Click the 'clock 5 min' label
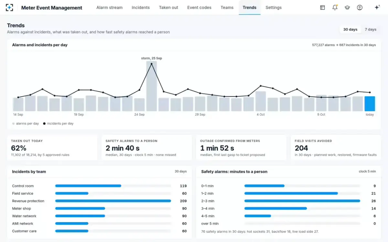Screen dimensions: 388x242 [367, 172]
